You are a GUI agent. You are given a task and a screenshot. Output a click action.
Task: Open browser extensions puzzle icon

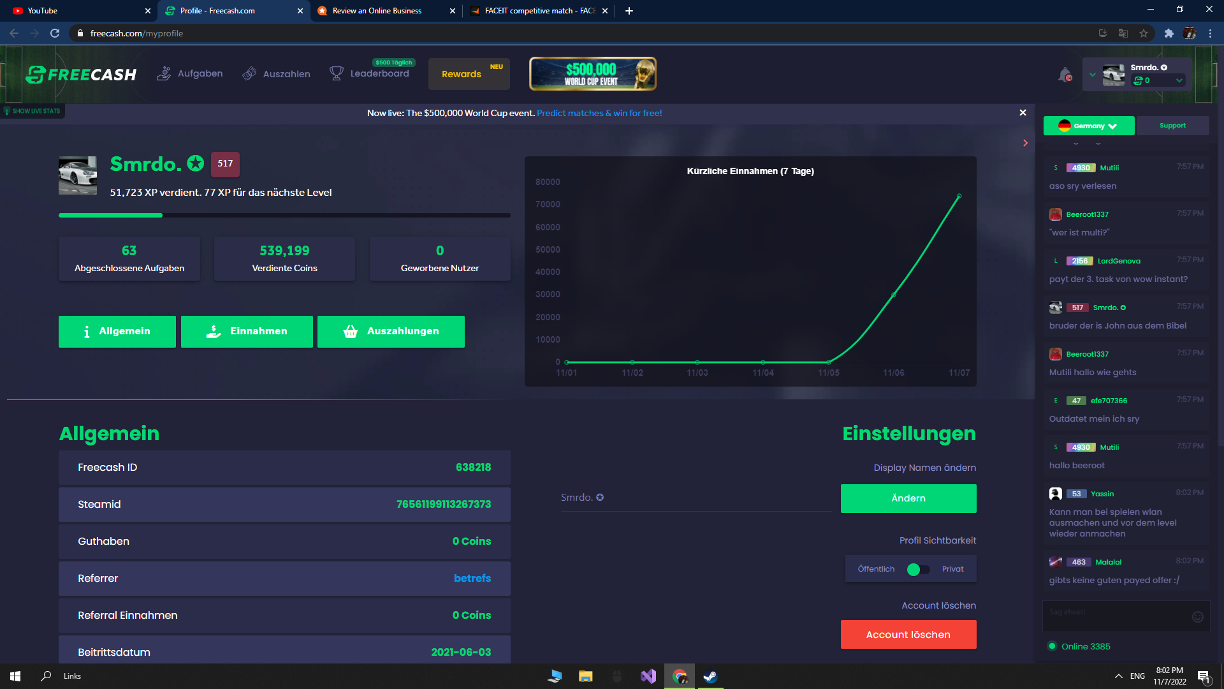[1169, 33]
